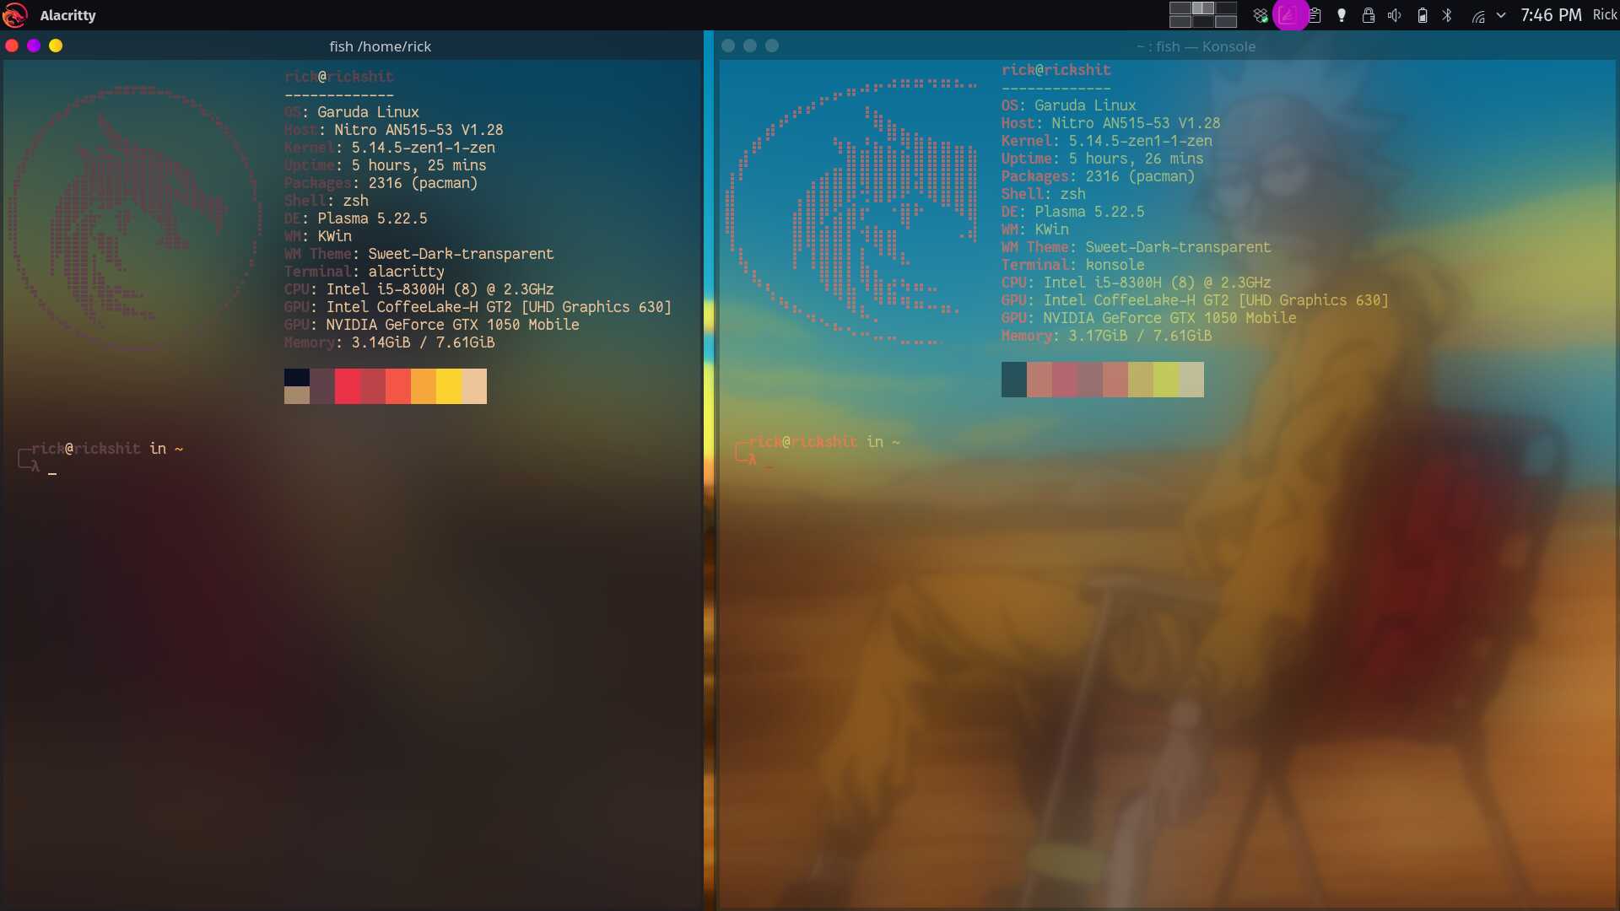Click 'NVIDIA GeForce GTX 1050 Mobile' in Alacritty

(453, 325)
